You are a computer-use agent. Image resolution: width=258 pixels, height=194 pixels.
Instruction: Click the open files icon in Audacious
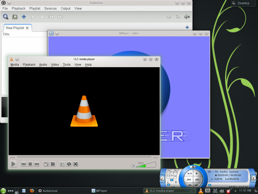pyautogui.click(x=15, y=17)
